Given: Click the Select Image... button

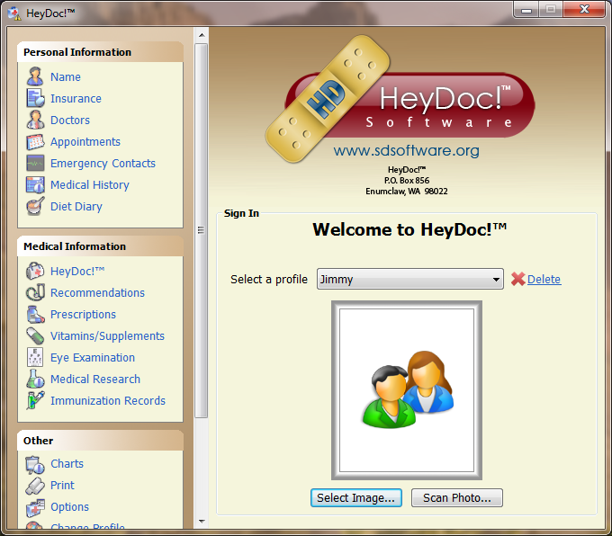Looking at the screenshot, I should pos(356,497).
